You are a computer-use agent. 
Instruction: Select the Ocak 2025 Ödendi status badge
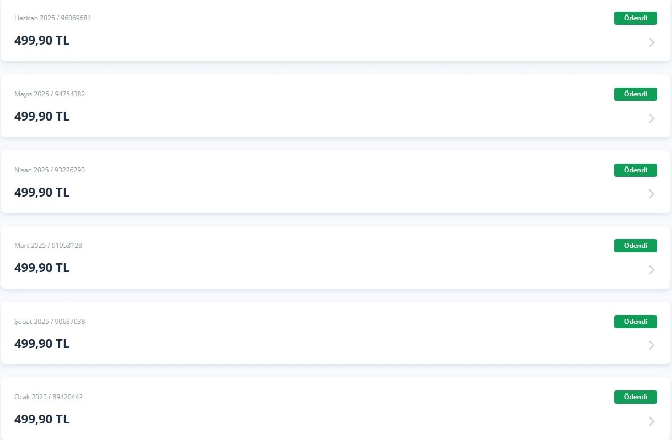click(635, 397)
